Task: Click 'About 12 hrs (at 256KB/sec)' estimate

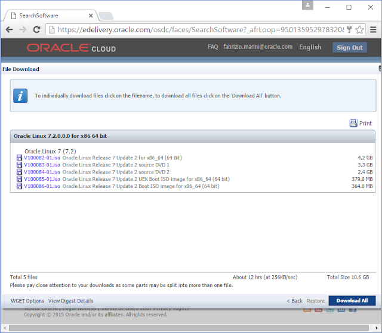Action: (265, 277)
